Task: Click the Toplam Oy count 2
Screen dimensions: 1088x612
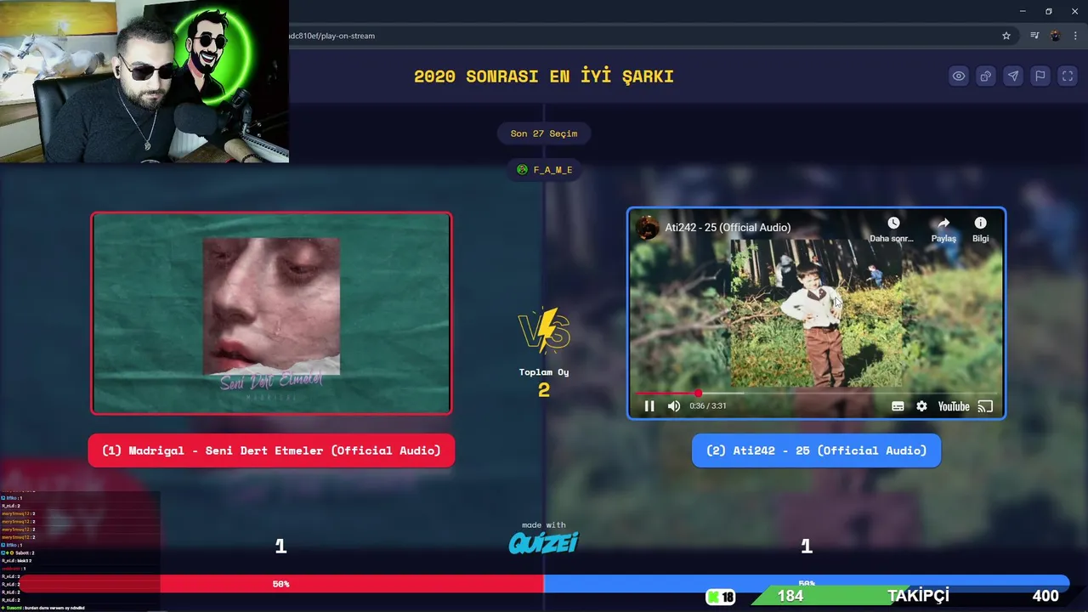Action: pyautogui.click(x=544, y=390)
